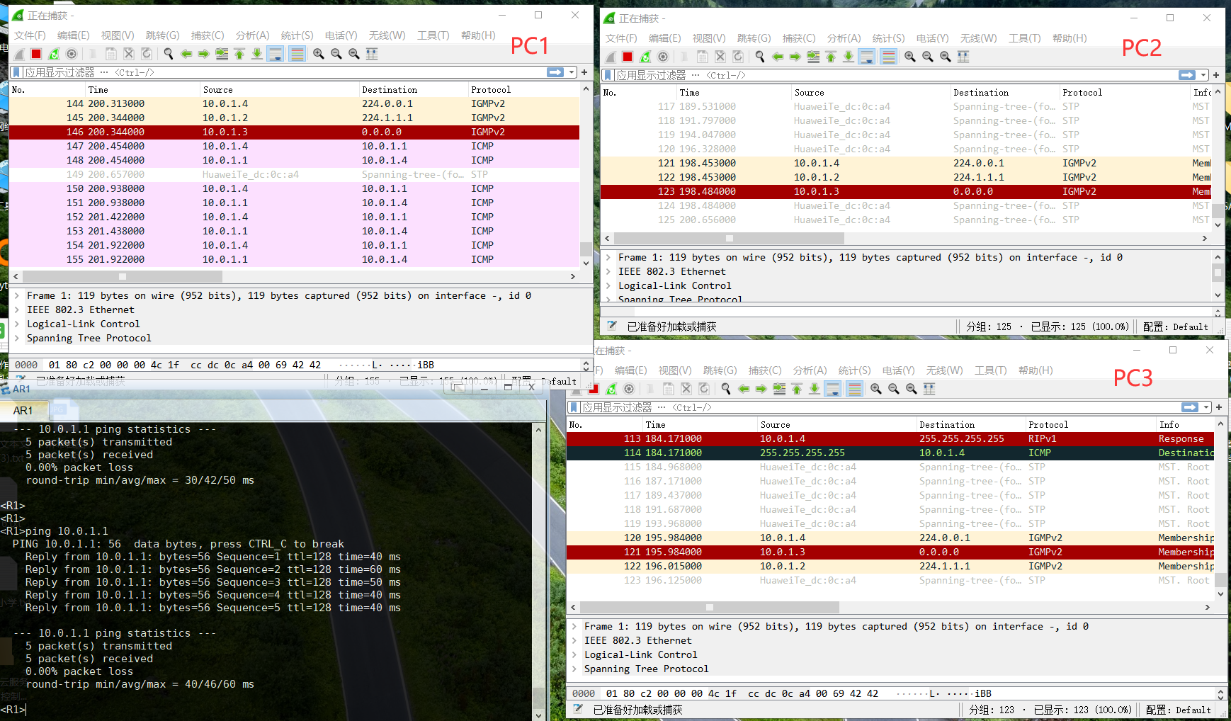
Task: Open 捕获(C) menu in PC1 window
Action: (x=208, y=35)
